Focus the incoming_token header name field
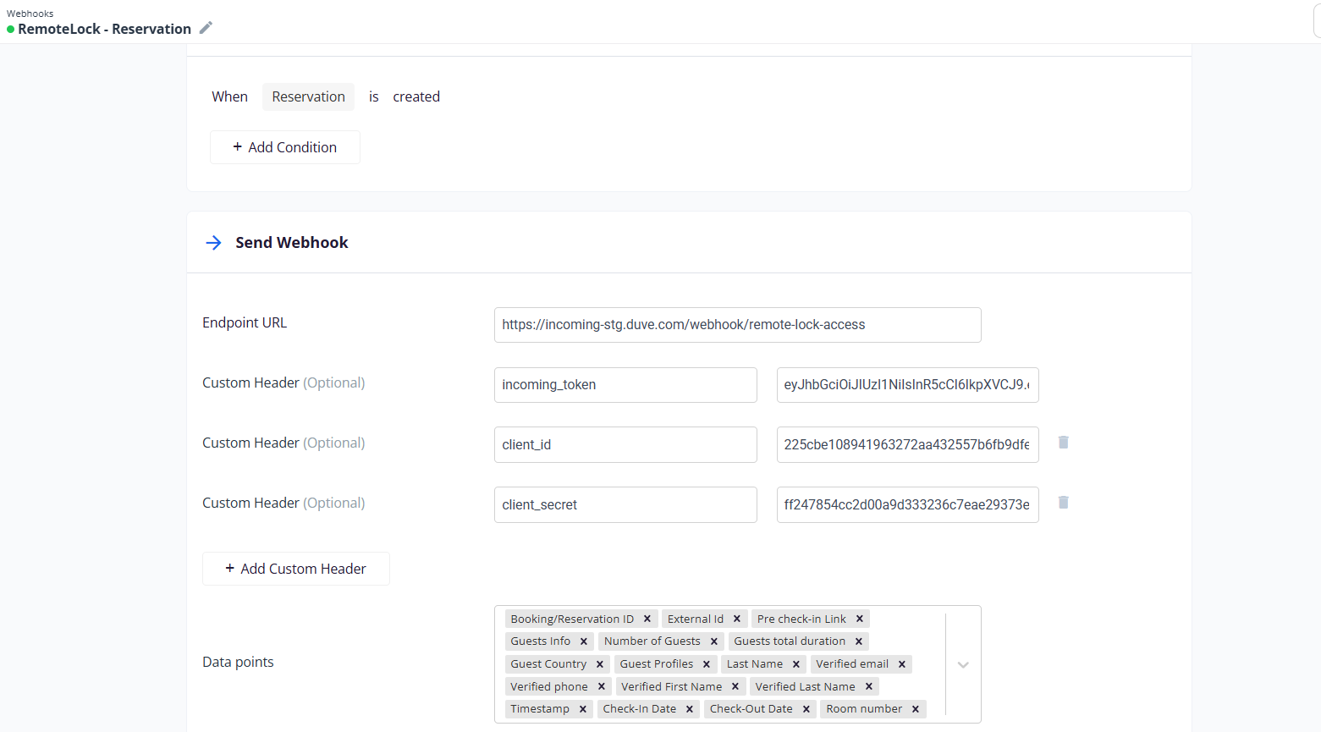 (625, 385)
